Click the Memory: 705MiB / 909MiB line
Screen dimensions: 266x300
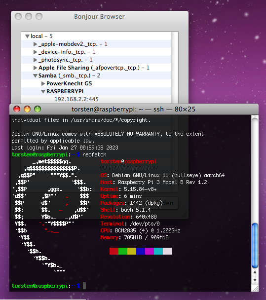point(135,238)
